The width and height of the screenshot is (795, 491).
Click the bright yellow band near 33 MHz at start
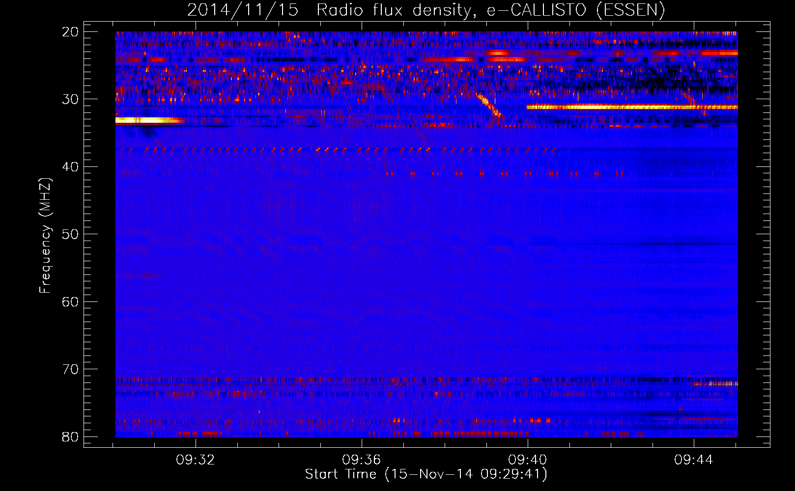click(x=150, y=120)
